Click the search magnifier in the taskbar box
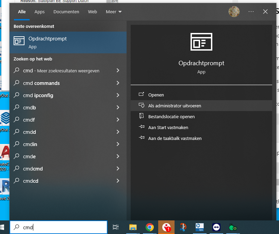Image resolution: width=279 pixels, height=234 pixels. point(17,227)
